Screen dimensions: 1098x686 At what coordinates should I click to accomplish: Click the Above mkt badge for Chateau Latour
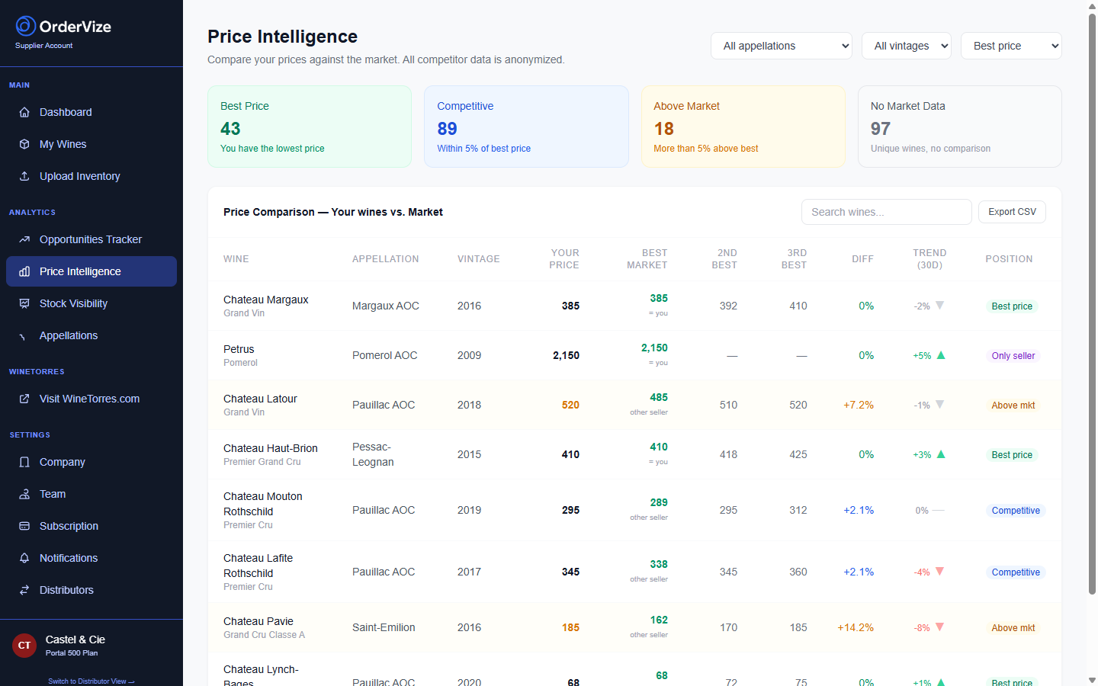(1013, 406)
